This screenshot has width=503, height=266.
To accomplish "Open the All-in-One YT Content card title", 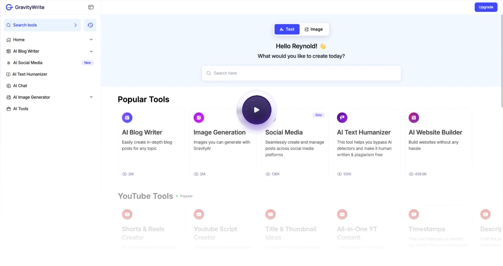I will point(357,233).
